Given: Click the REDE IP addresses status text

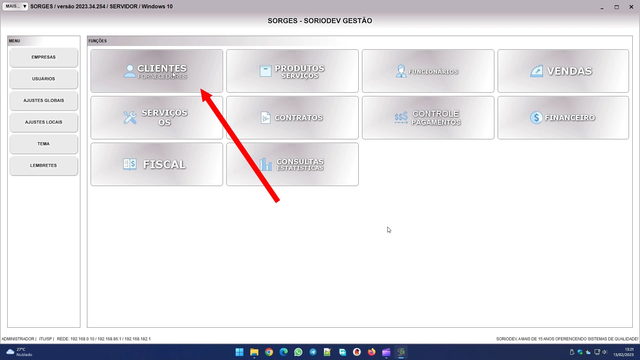Looking at the screenshot, I should pos(104,339).
